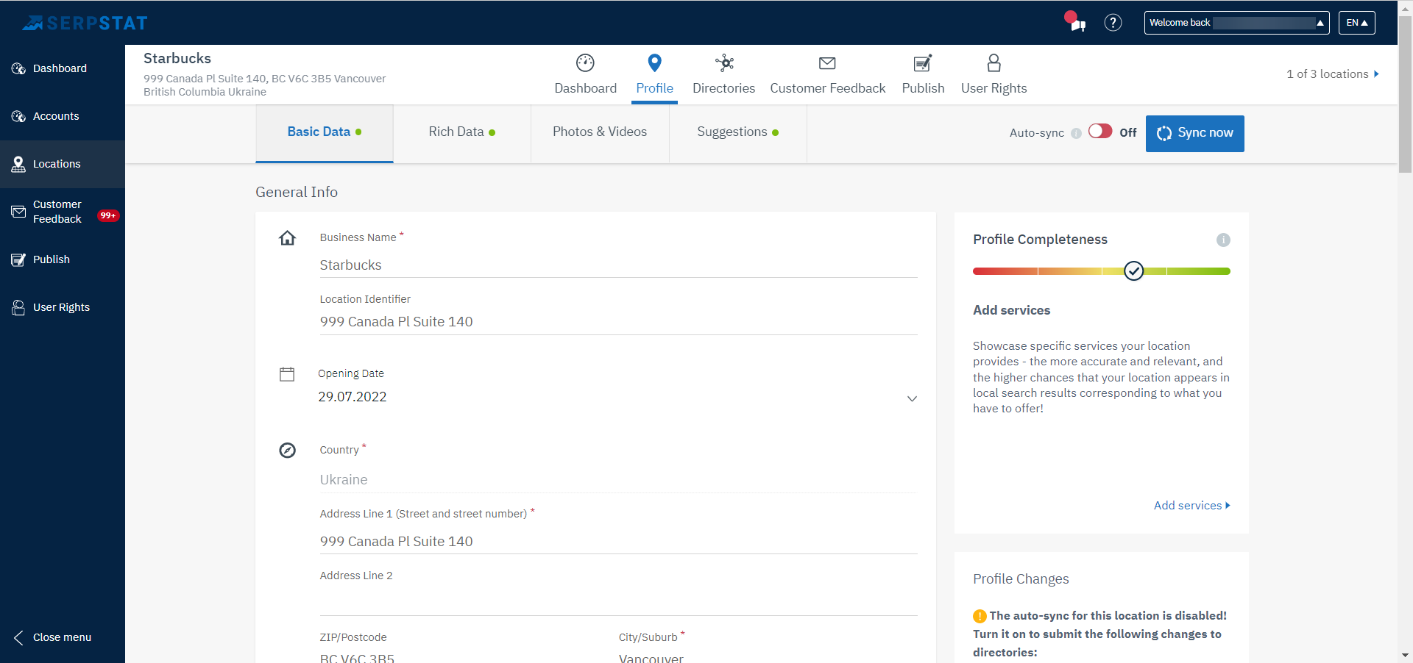Click the calendar icon beside Opening Date

click(x=287, y=374)
